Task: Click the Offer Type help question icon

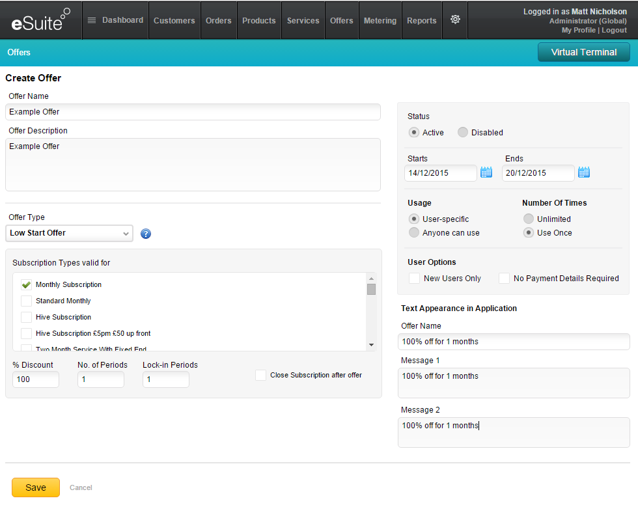Action: [x=146, y=234]
